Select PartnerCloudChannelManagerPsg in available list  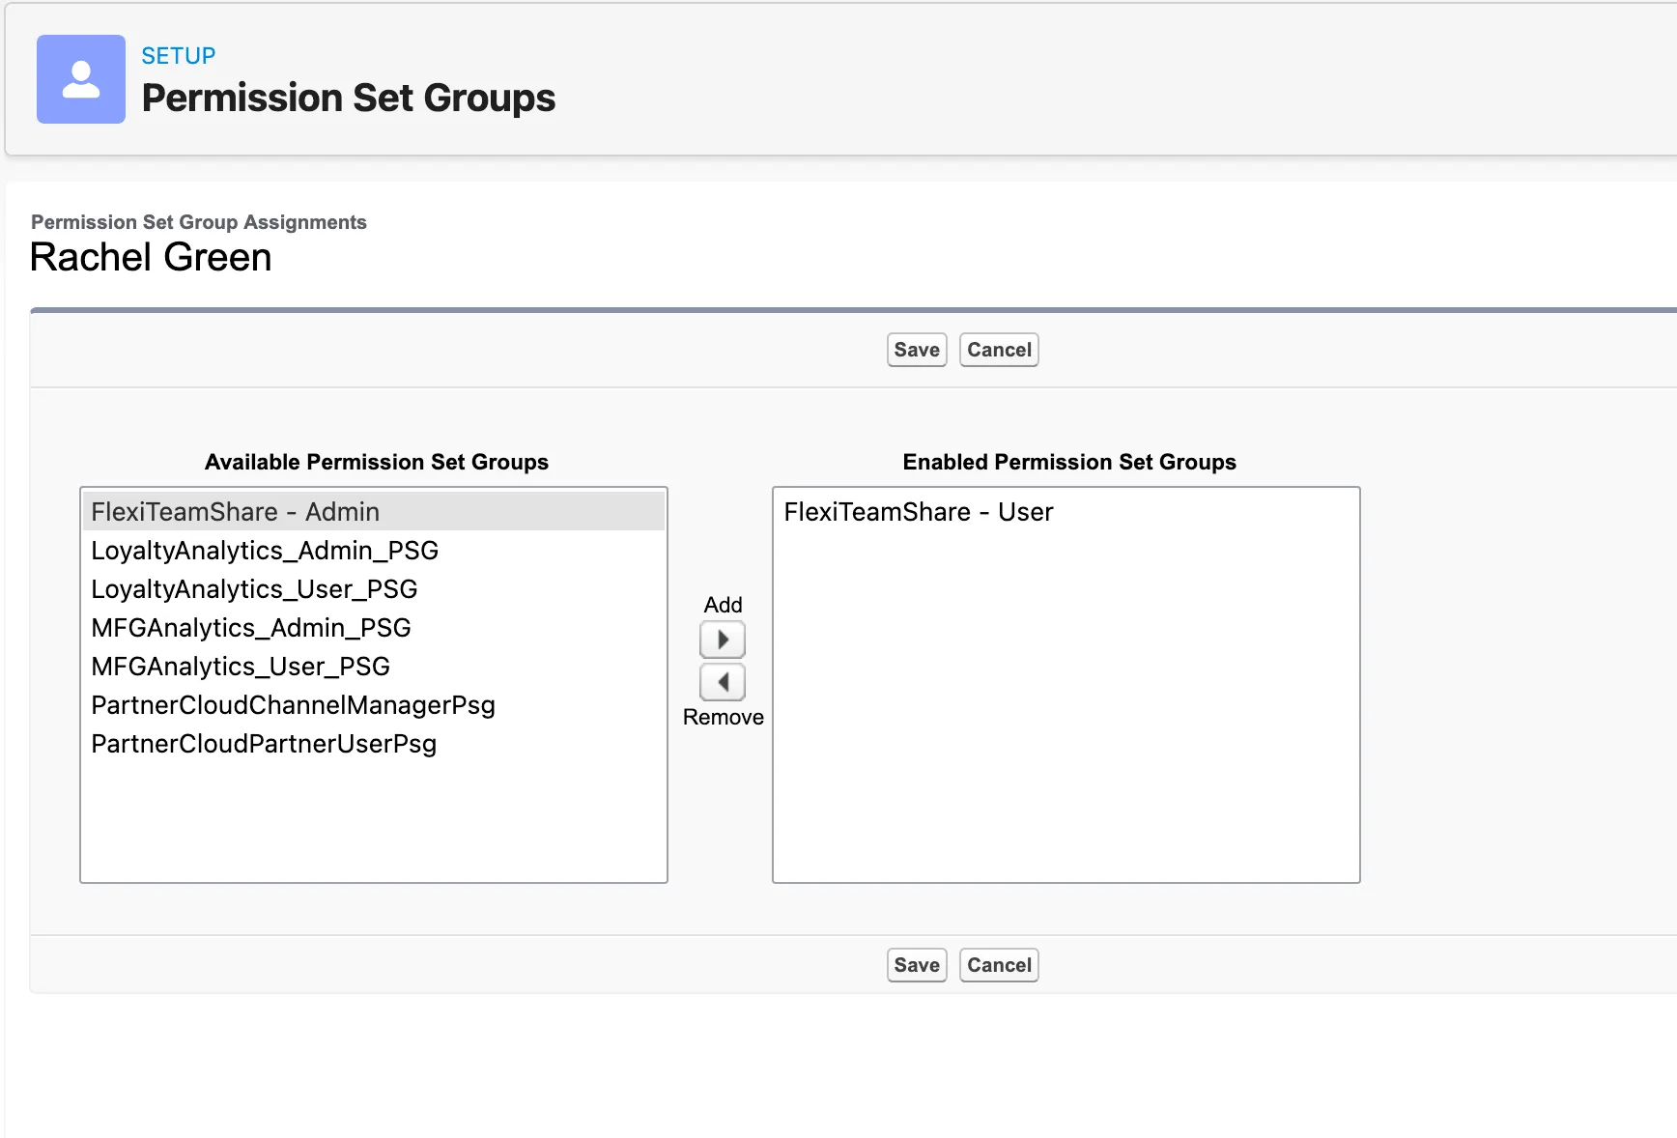coord(293,704)
